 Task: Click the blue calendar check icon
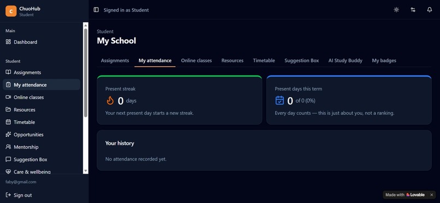[x=280, y=100]
